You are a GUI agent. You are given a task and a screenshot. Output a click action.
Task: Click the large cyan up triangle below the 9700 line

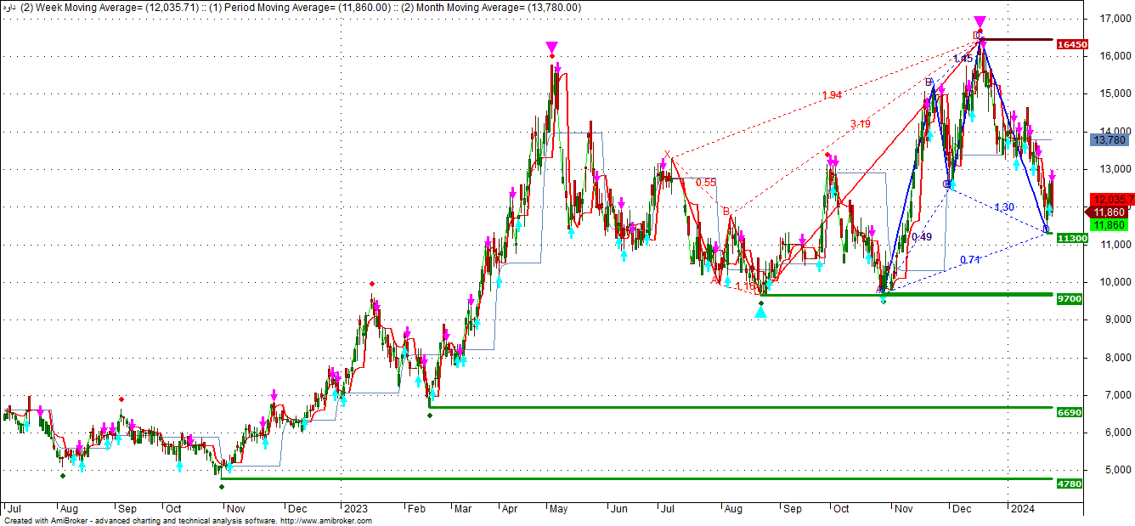(x=761, y=312)
